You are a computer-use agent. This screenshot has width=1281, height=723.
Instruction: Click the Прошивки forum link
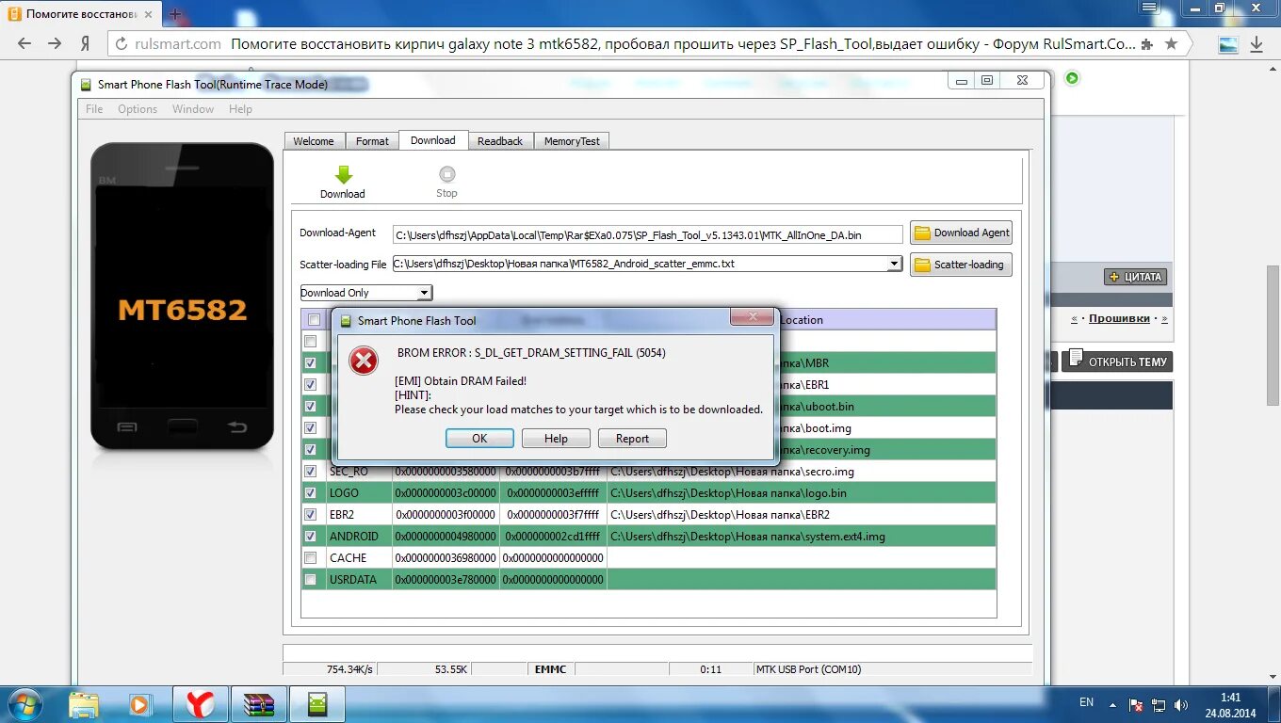(1119, 319)
